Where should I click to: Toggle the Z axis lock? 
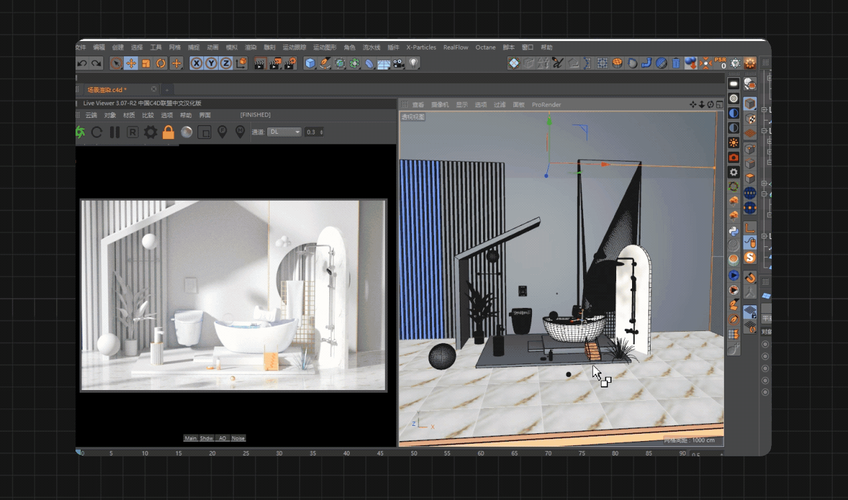click(225, 64)
